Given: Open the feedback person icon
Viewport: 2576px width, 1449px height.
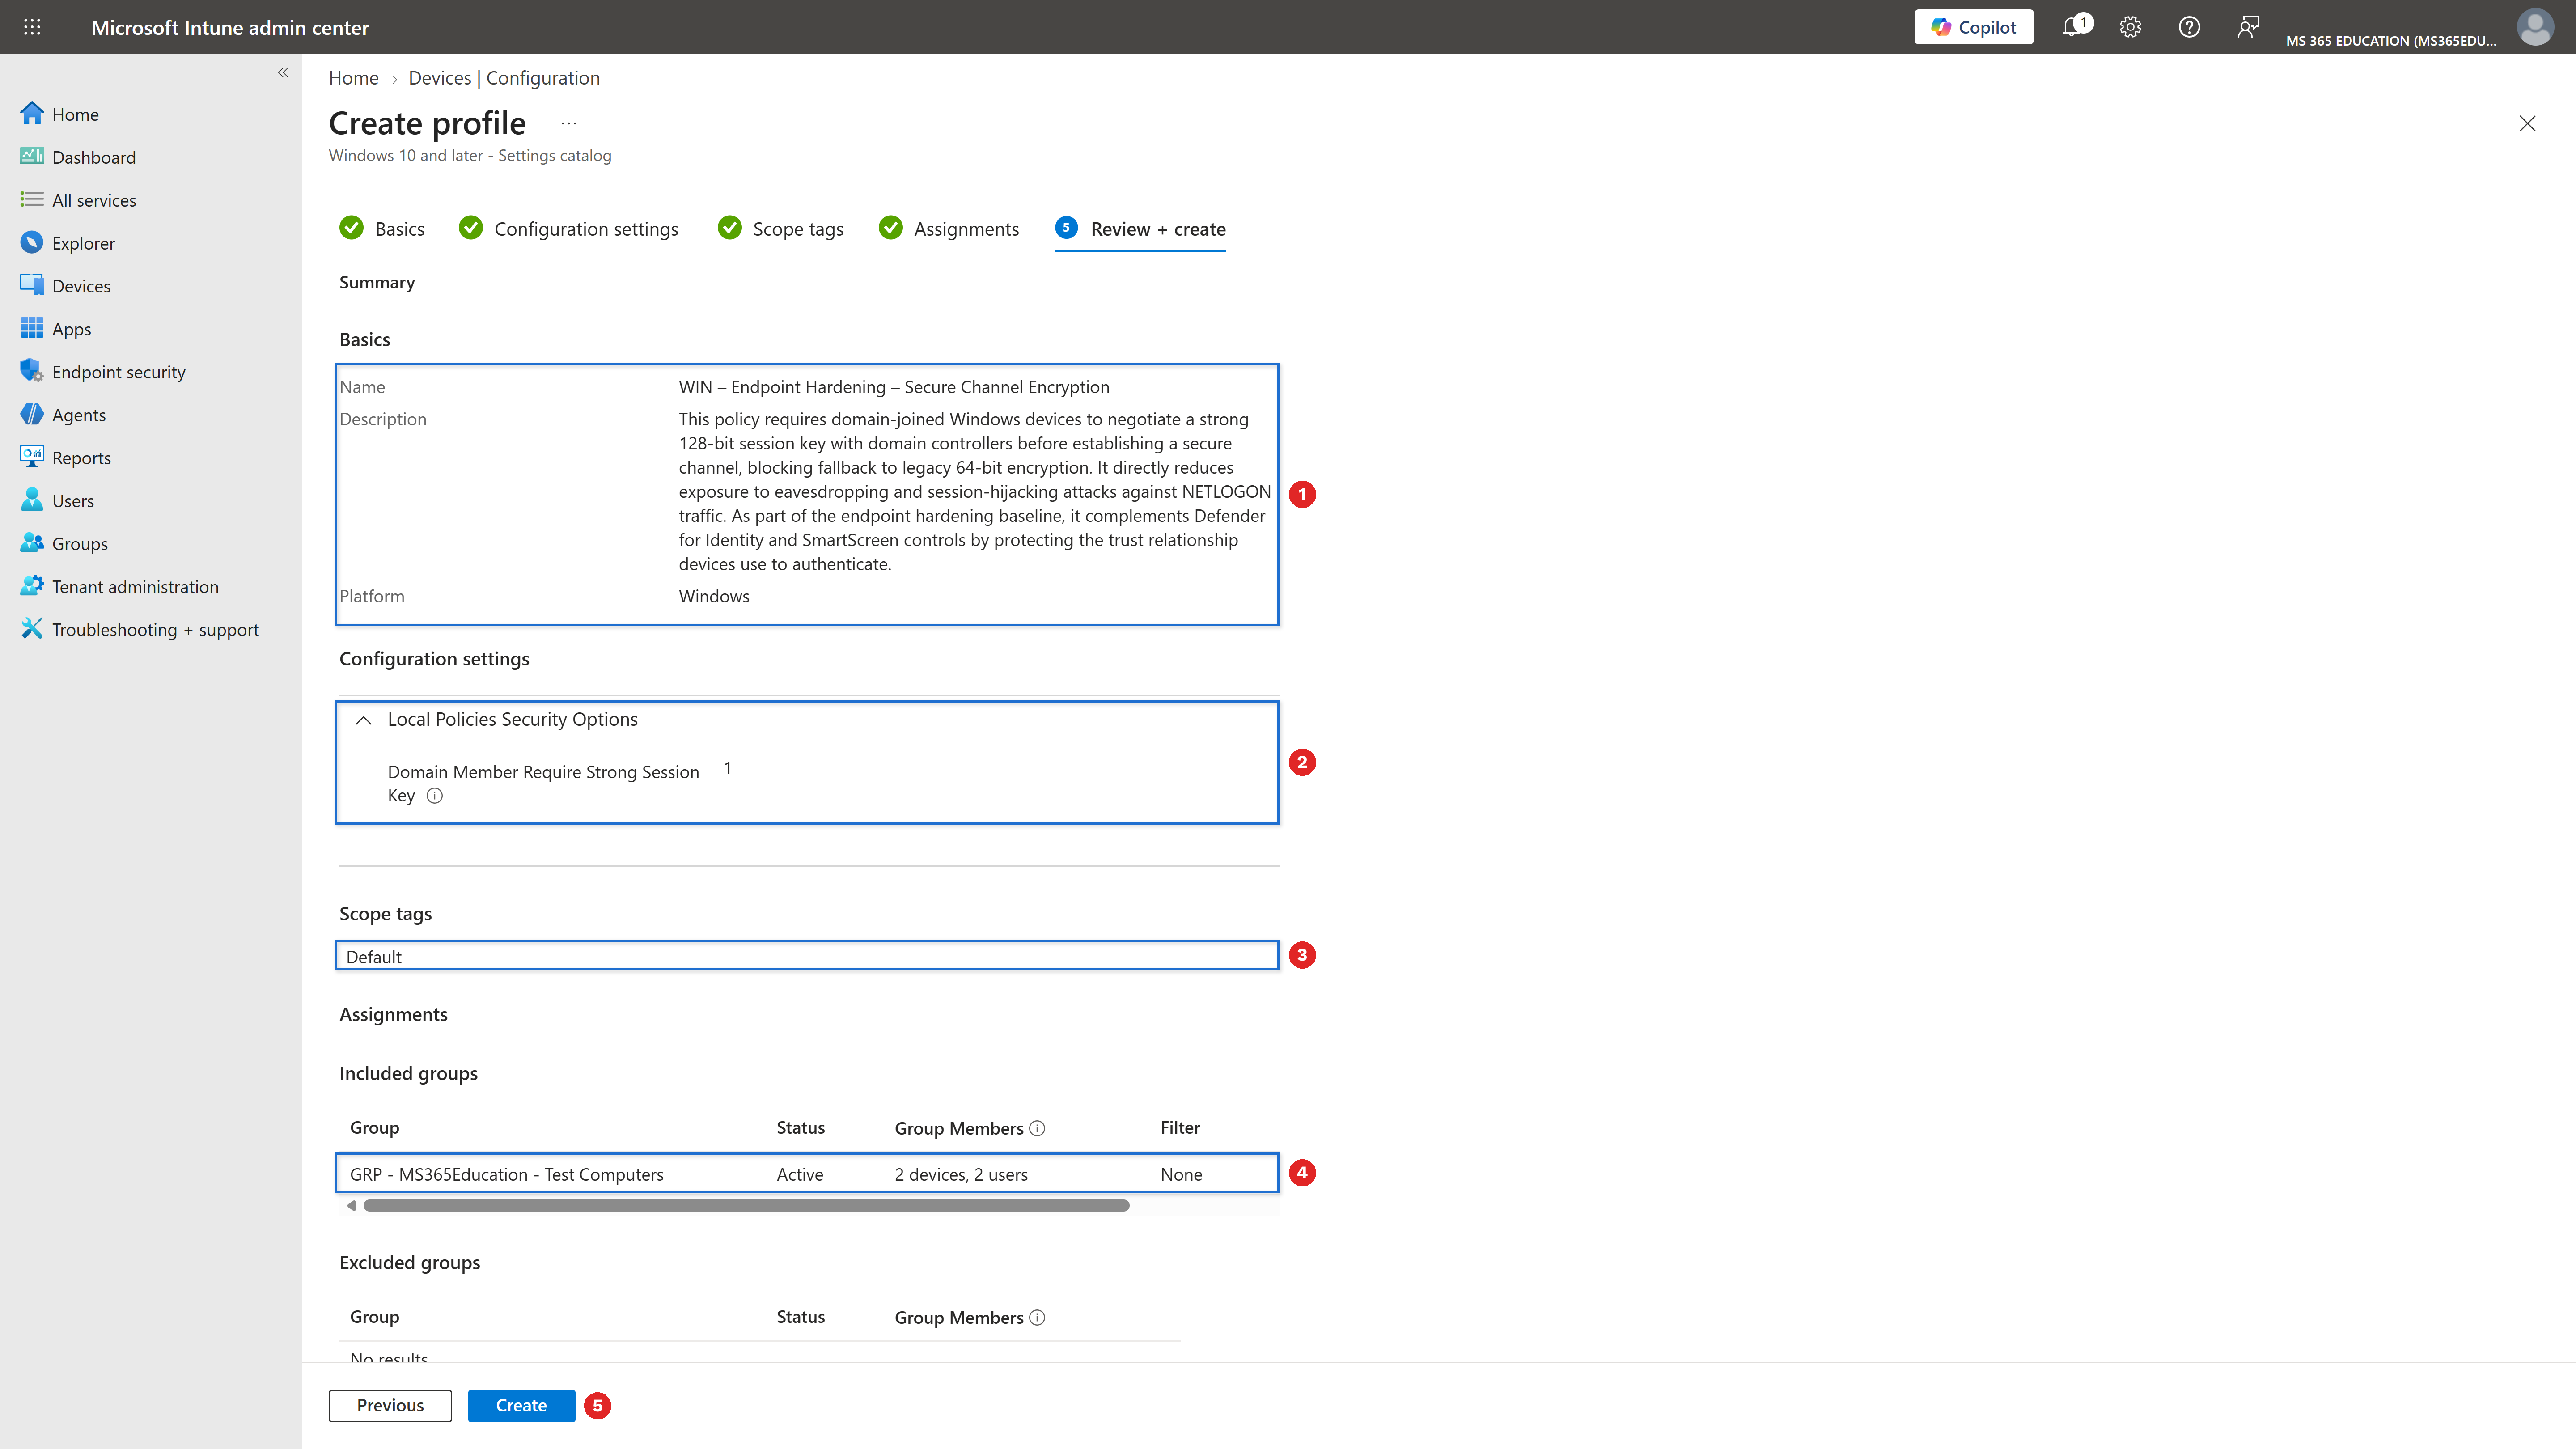Looking at the screenshot, I should pyautogui.click(x=2248, y=27).
